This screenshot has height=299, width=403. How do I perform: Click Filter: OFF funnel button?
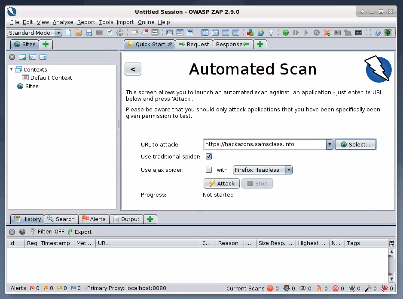point(47,232)
